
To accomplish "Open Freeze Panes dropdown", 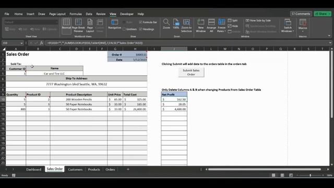I will click(x=221, y=26).
